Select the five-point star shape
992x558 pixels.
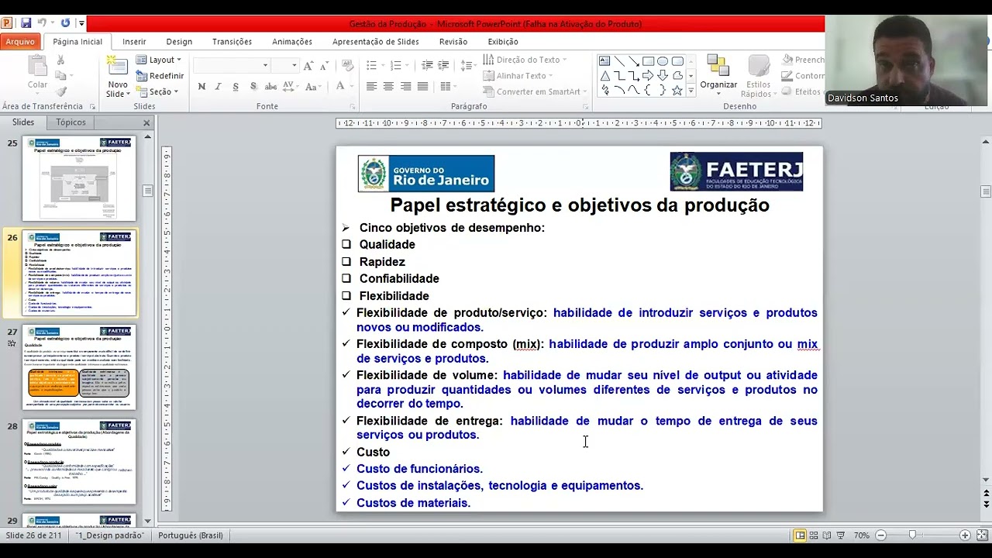pyautogui.click(x=677, y=91)
